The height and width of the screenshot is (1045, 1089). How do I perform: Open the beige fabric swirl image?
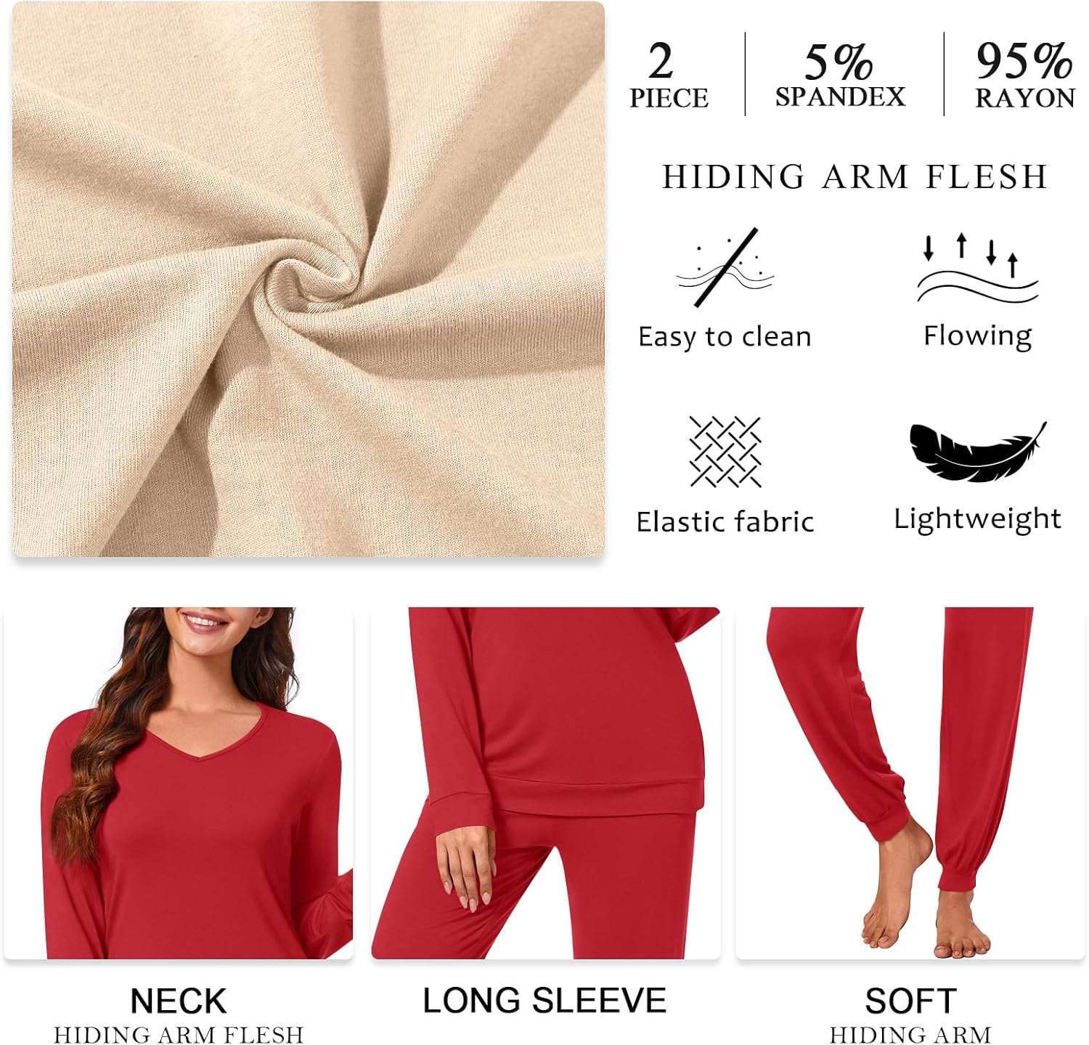point(309,280)
